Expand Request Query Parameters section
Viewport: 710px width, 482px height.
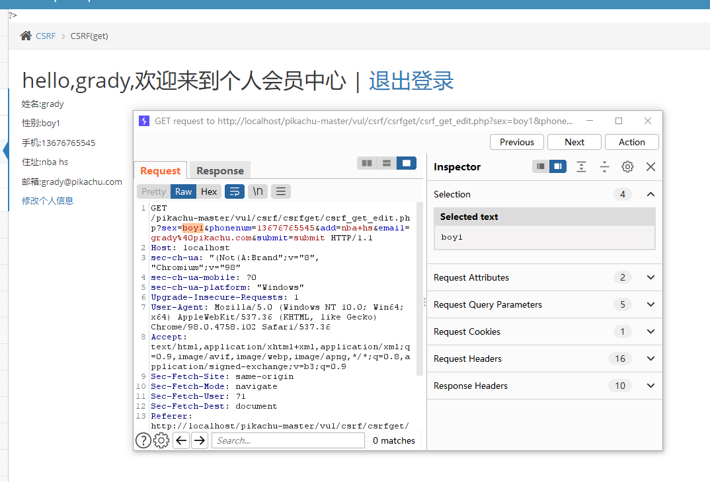[x=651, y=304]
